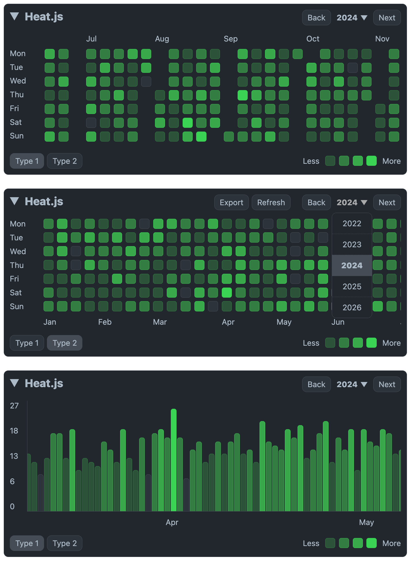Select year 2025 from the dropdown list

coord(352,286)
